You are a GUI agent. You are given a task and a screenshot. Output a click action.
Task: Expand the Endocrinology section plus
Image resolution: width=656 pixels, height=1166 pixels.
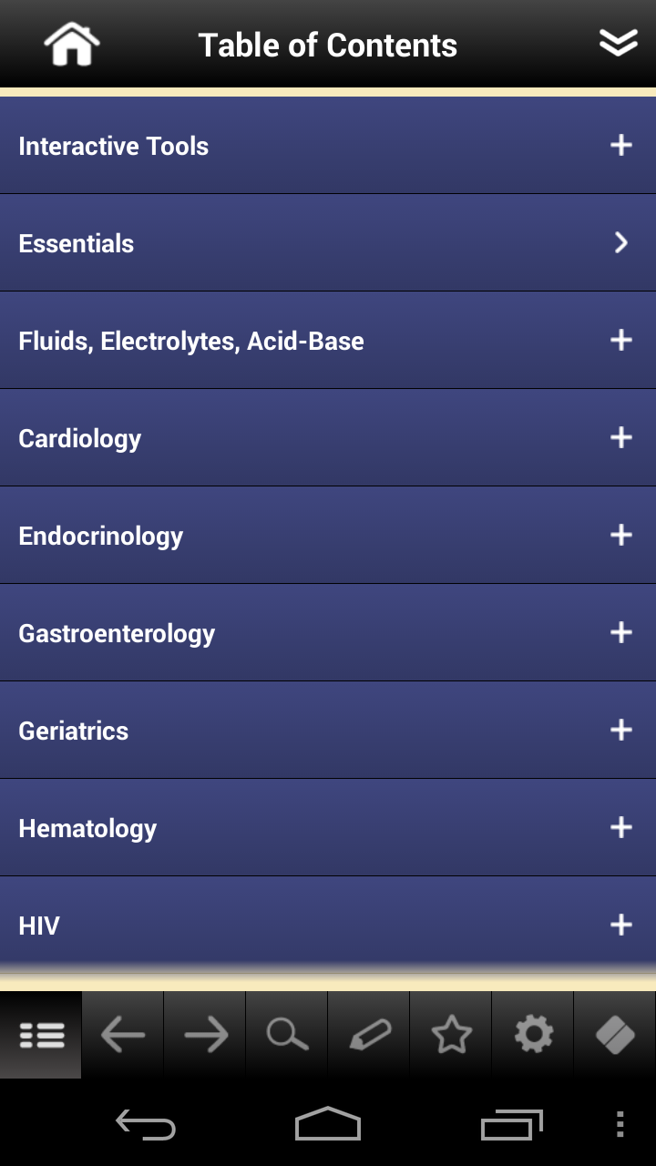(621, 535)
